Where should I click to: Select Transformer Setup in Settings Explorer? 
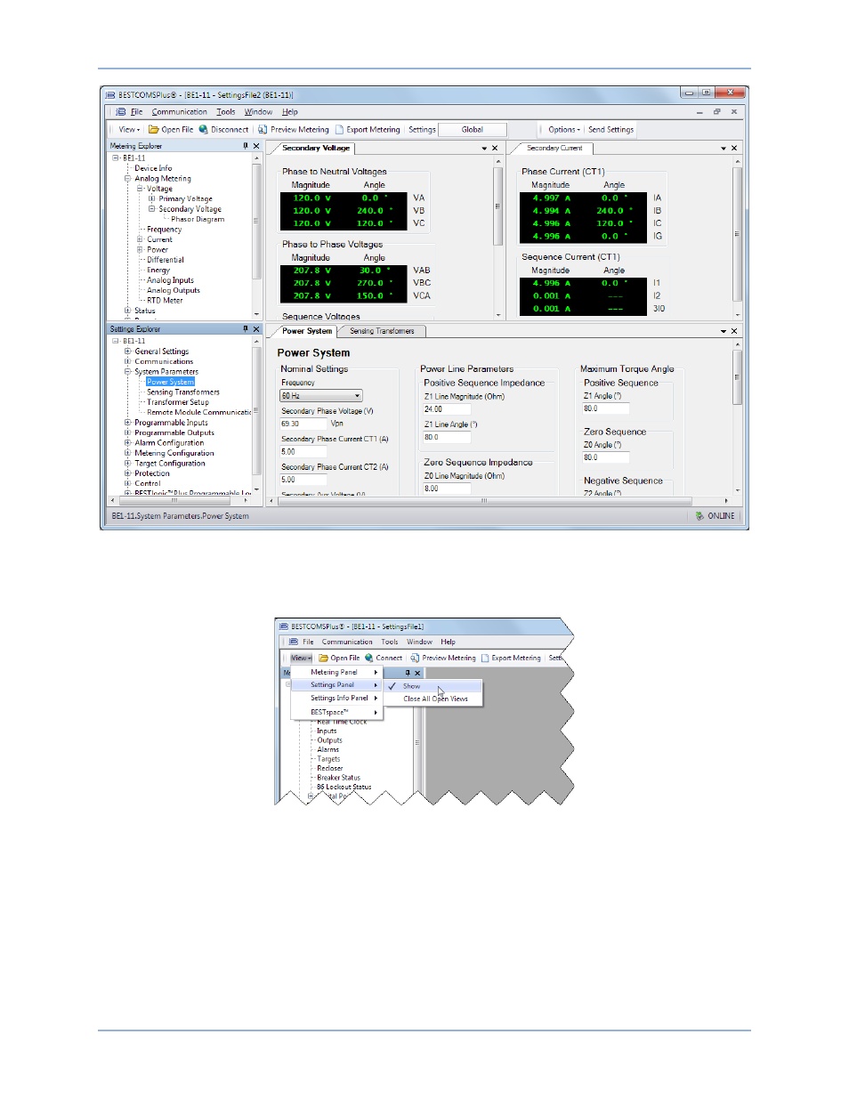click(x=178, y=402)
